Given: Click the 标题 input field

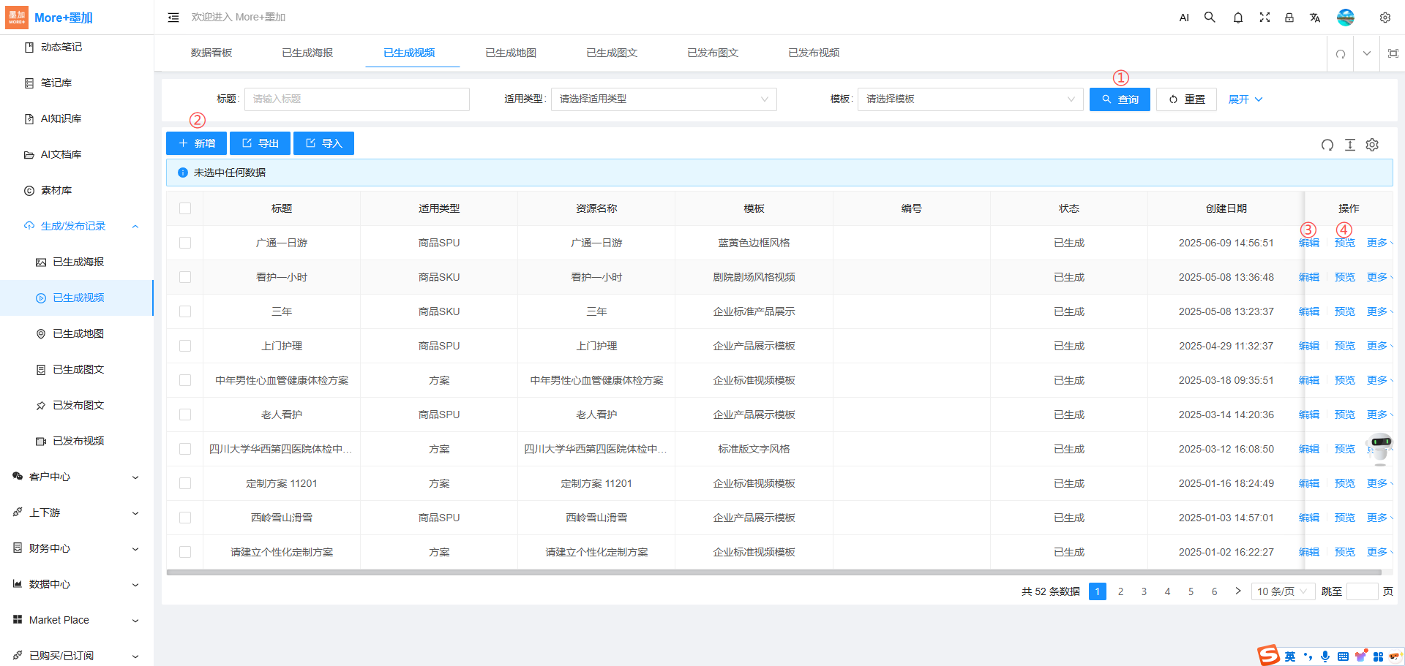Looking at the screenshot, I should click(x=356, y=99).
